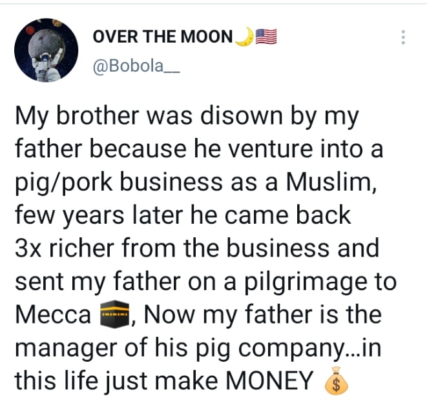Click the 3x richer phrase
Viewport: 427px width, 401px height.
coord(59,250)
